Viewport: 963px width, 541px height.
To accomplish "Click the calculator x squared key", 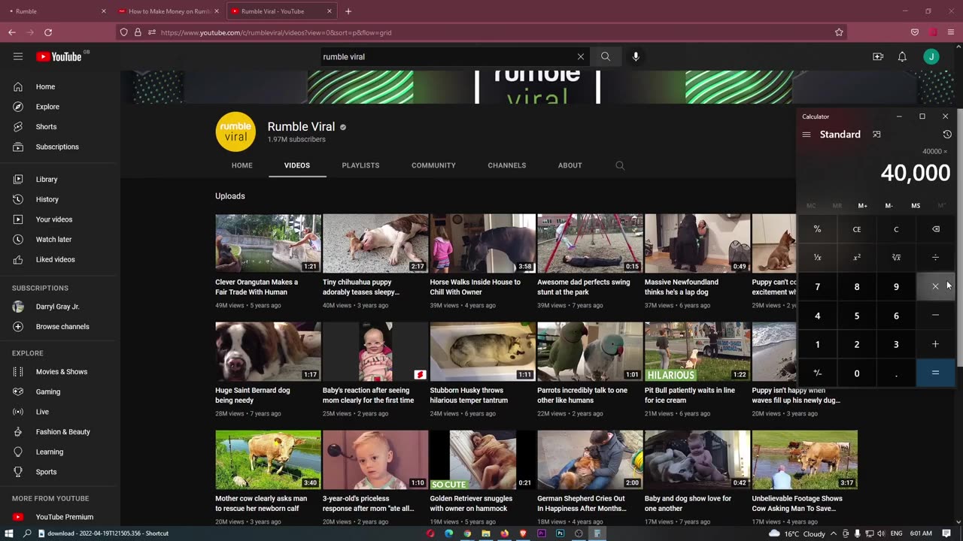I will (x=857, y=258).
